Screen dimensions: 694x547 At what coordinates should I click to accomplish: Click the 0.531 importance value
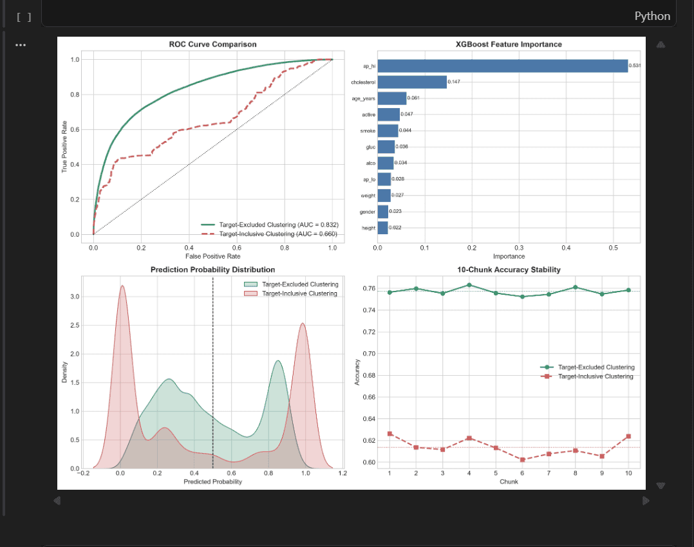pos(635,66)
